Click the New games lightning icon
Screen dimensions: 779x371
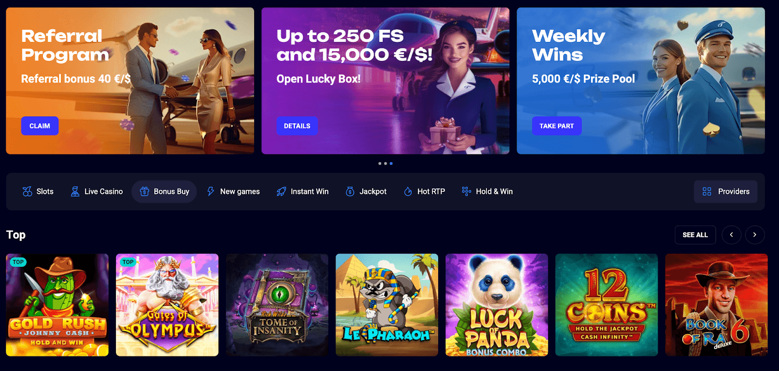click(x=211, y=191)
